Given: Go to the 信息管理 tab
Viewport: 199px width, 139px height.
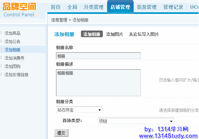Looking at the screenshot, I should tap(147, 7).
